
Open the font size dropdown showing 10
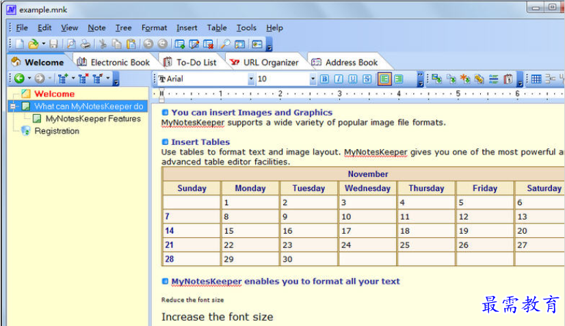[313, 79]
